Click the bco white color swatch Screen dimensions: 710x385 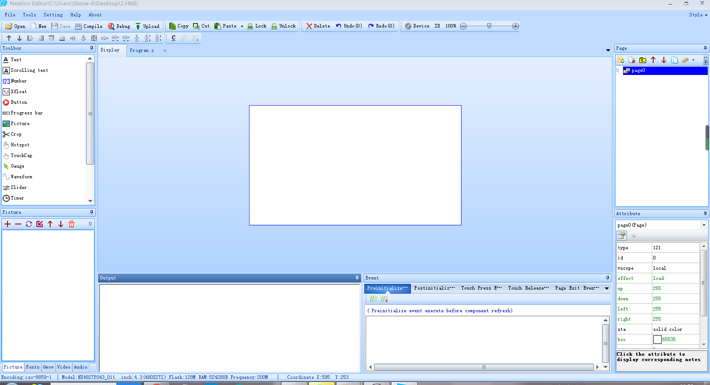[657, 340]
